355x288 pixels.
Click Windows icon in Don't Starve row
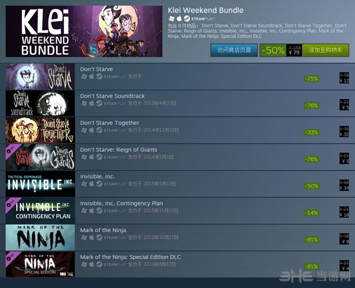pyautogui.click(x=84, y=76)
